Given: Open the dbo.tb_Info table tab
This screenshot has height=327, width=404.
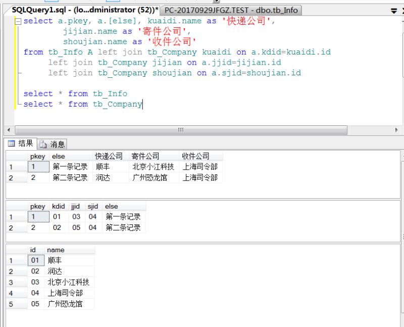Looking at the screenshot, I should (232, 10).
